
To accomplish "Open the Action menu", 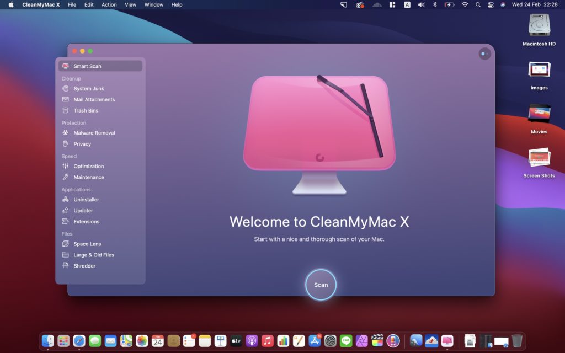I will [x=109, y=4].
